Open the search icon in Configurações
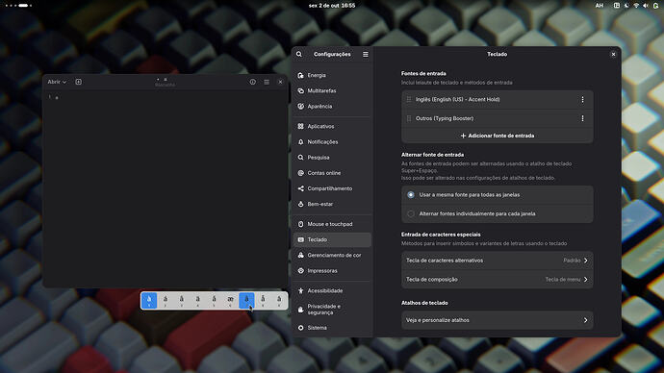This screenshot has height=373, width=664. point(299,54)
